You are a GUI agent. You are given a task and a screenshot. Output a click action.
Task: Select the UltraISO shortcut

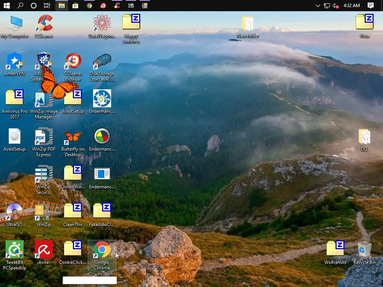15,215
